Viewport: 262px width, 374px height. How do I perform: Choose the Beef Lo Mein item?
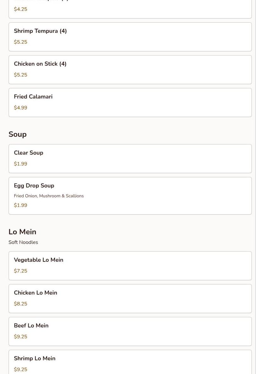(x=130, y=332)
